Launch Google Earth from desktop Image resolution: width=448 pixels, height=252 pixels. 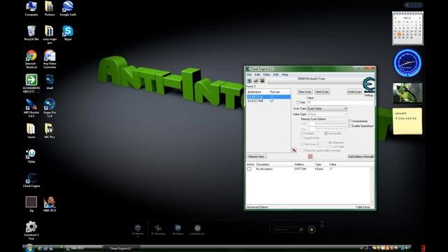(x=68, y=9)
